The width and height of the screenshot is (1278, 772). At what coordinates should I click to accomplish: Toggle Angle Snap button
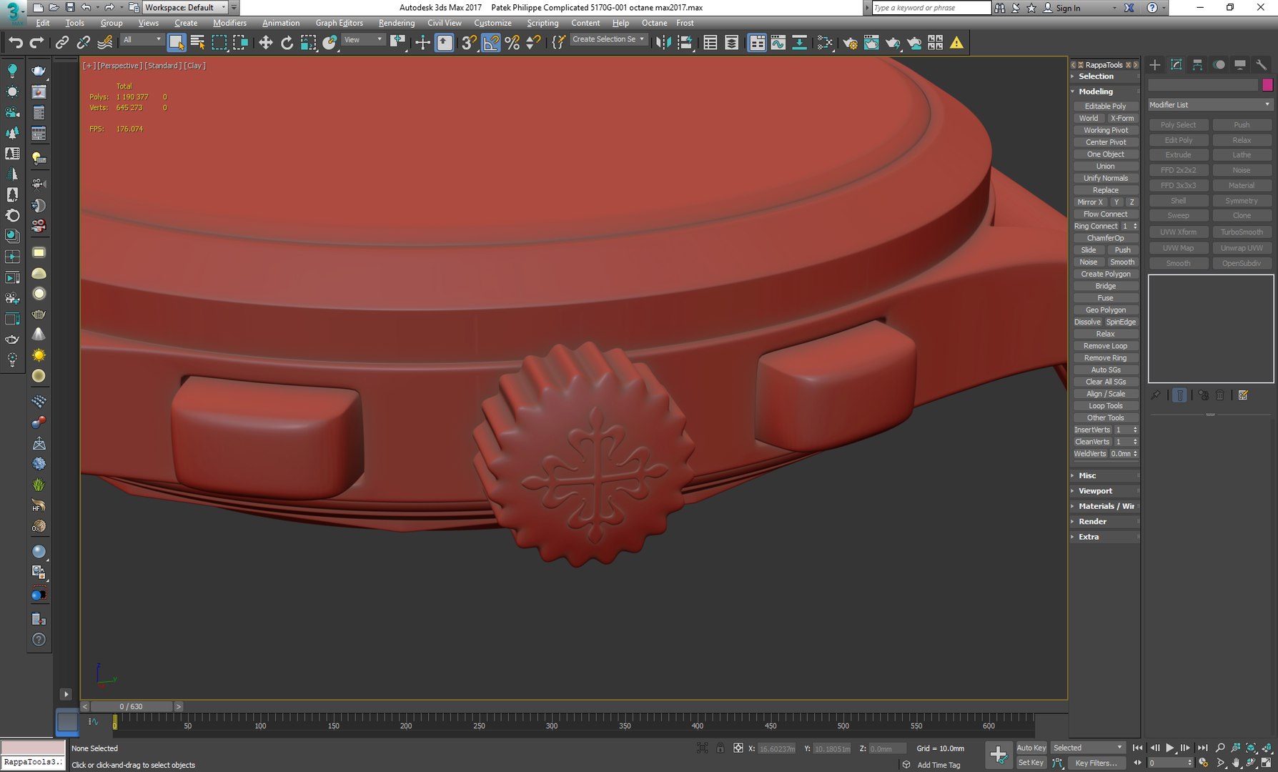click(491, 43)
